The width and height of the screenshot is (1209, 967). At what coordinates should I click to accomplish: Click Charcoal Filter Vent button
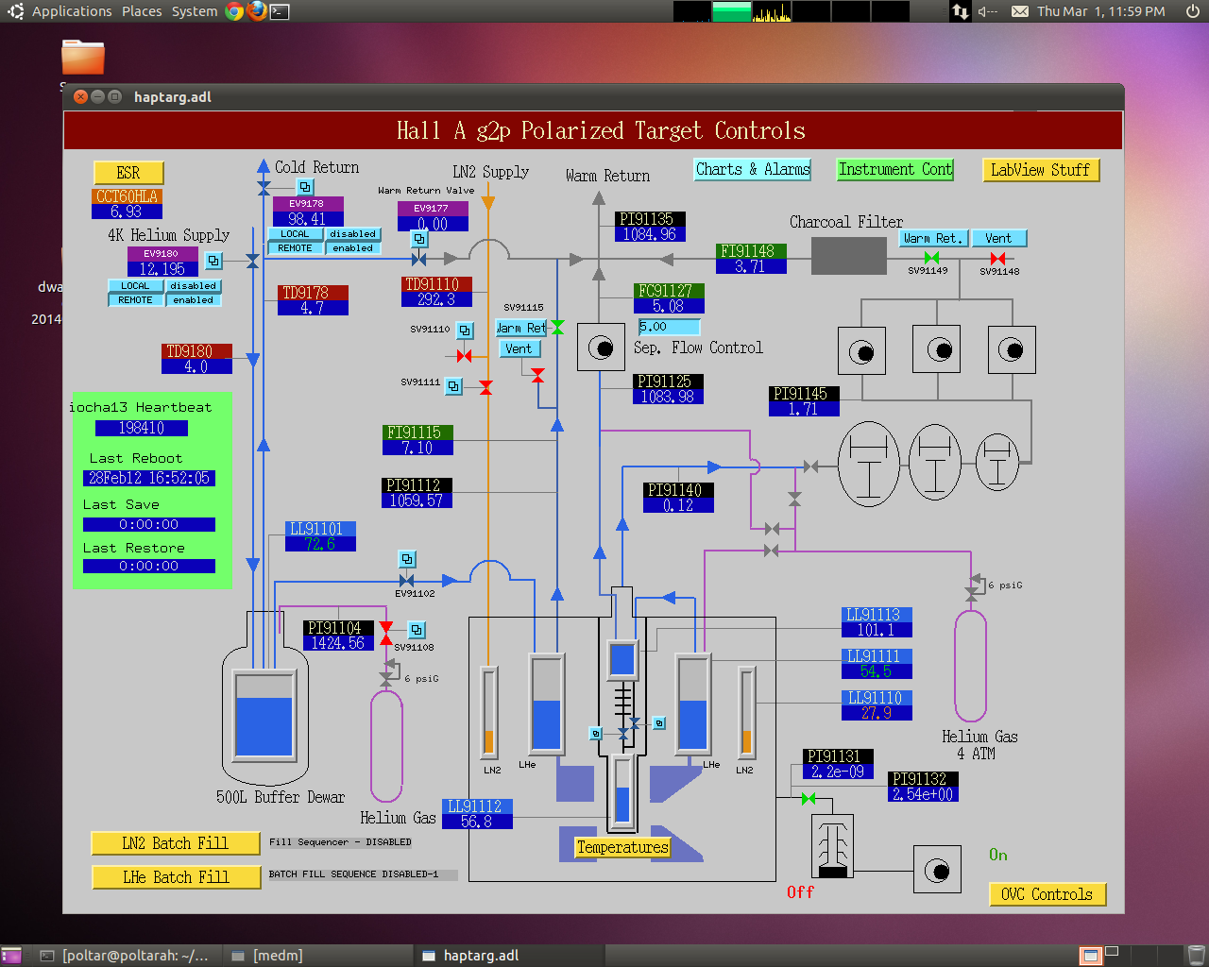(998, 238)
